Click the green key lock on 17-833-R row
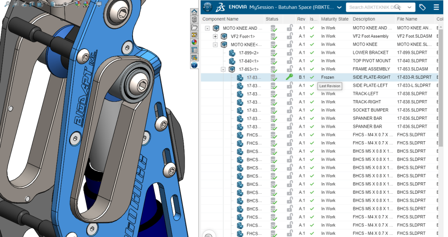The image size is (448, 237). 289,77
